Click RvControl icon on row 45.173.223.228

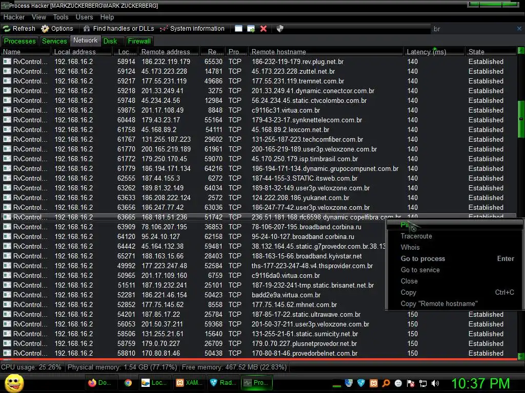(7, 71)
